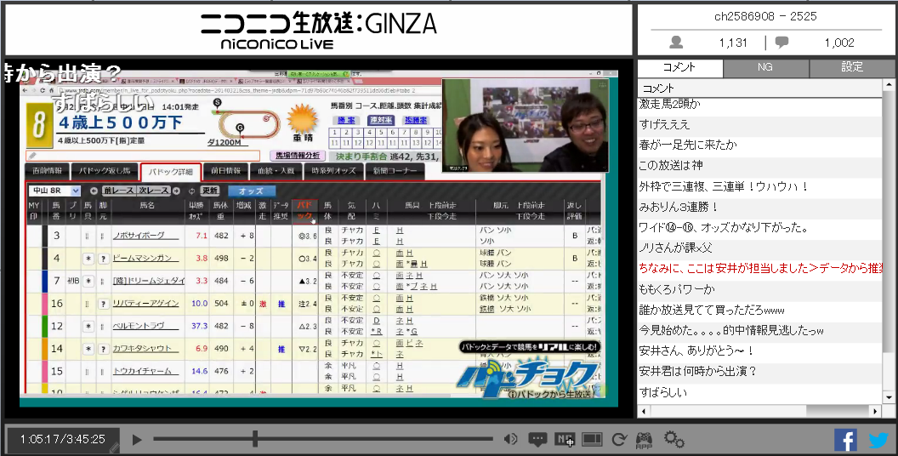Click the pencil icon beside the time display
This screenshot has width=898, height=456.
(x=114, y=448)
